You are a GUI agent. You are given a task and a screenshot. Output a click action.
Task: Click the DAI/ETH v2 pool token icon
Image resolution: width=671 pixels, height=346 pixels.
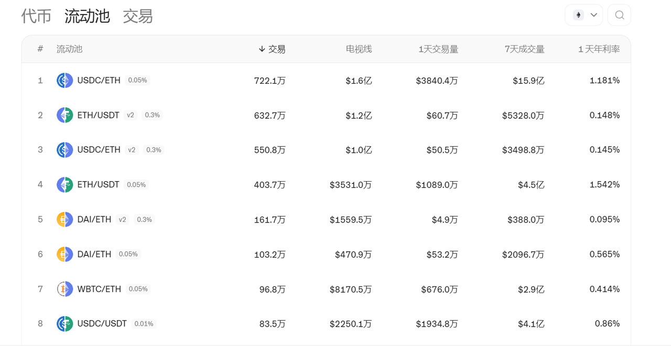pos(64,219)
